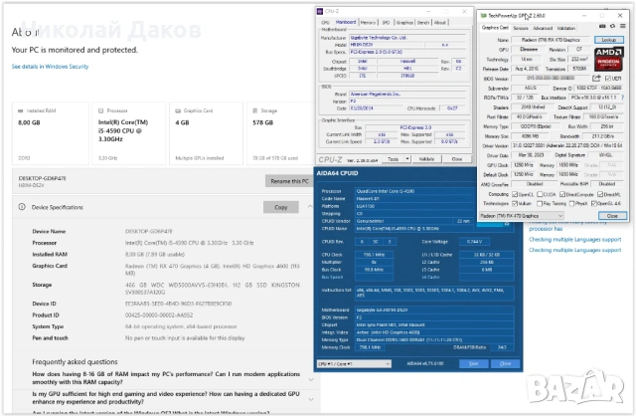Click the Device Specifications info icon

pyautogui.click(x=22, y=207)
